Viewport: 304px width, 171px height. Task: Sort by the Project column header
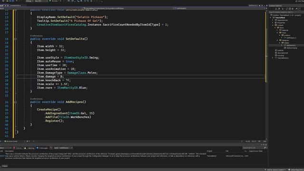209,151
